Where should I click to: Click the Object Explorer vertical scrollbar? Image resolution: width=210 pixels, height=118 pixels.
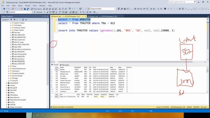point(48,64)
